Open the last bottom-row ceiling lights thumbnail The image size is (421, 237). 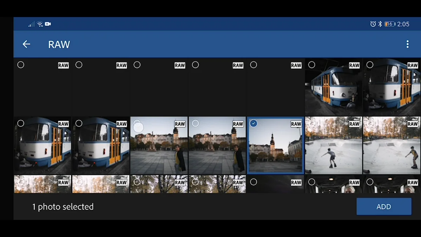[x=392, y=184]
